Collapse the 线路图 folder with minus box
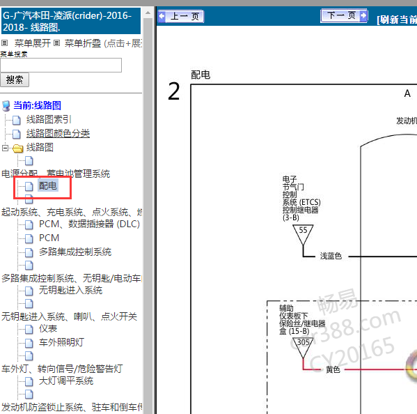The width and height of the screenshot is (417, 414). [5, 148]
